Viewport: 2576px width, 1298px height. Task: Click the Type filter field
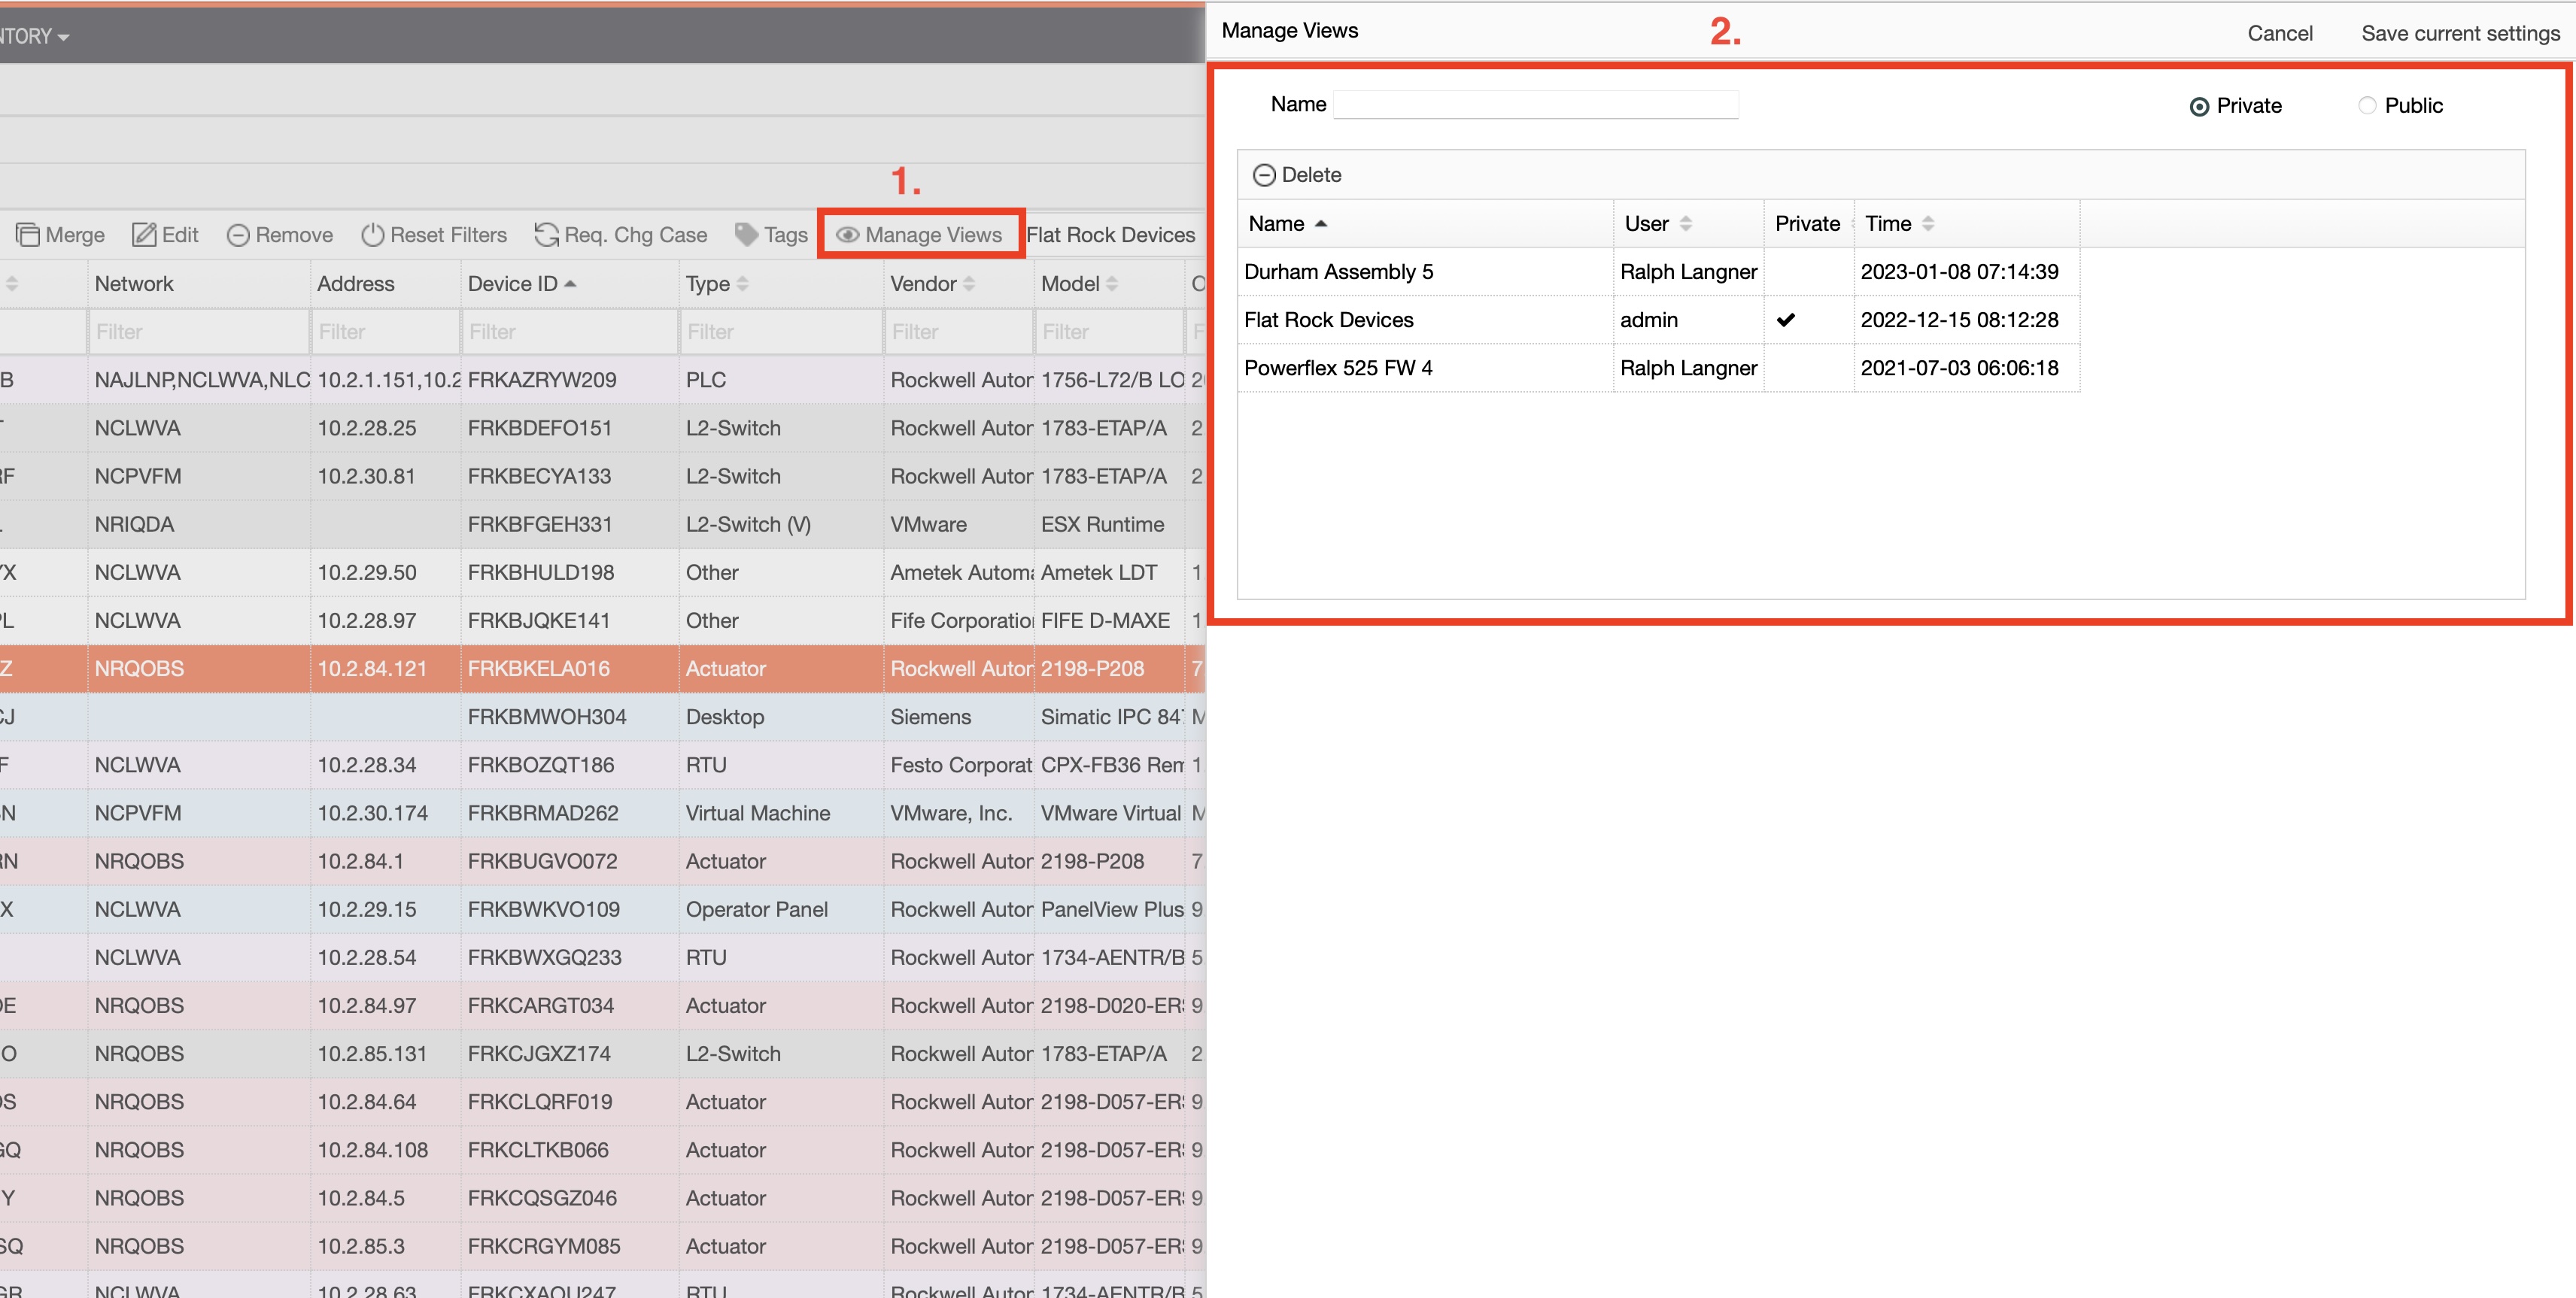point(781,332)
